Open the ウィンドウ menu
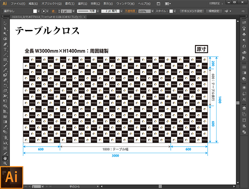 125,3
